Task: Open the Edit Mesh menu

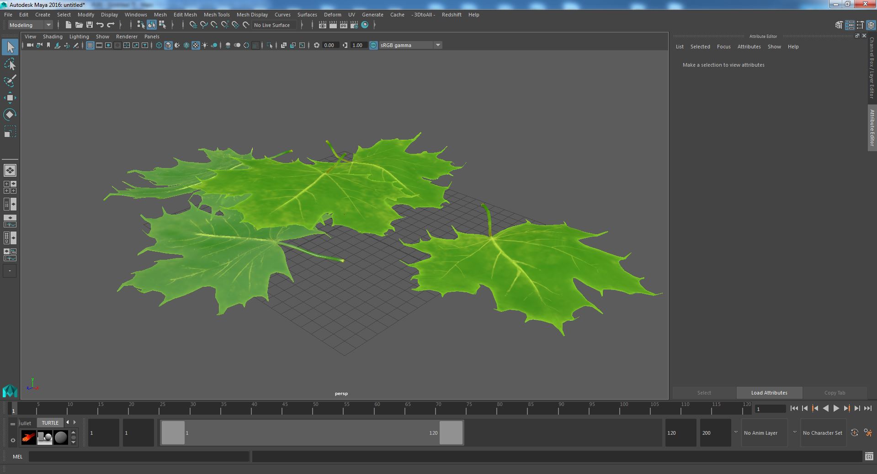Action: pos(185,15)
